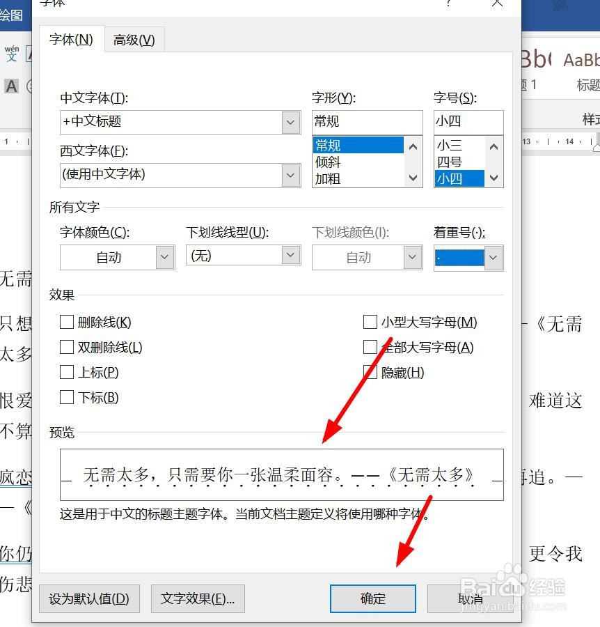
Task: Click the dialog Help question mark icon
Action: click(450, 5)
